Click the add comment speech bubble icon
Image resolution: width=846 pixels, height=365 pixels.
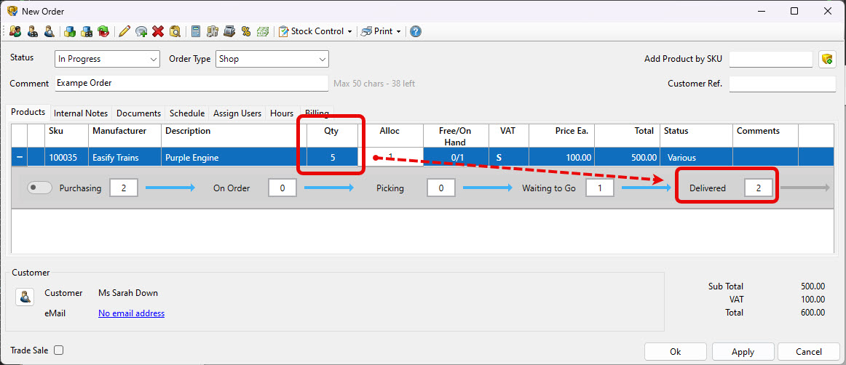point(141,31)
